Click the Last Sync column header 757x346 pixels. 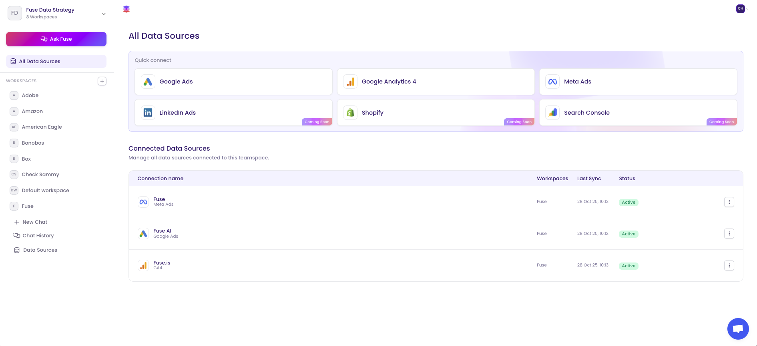click(x=589, y=179)
